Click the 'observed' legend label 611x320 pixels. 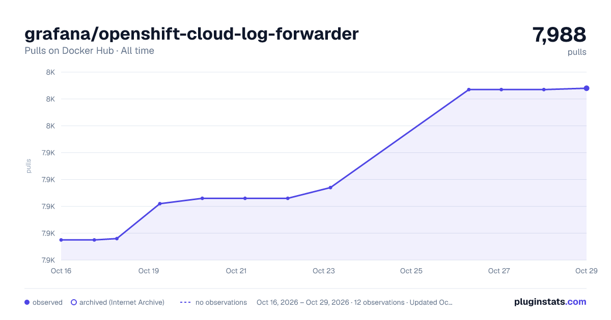(47, 302)
